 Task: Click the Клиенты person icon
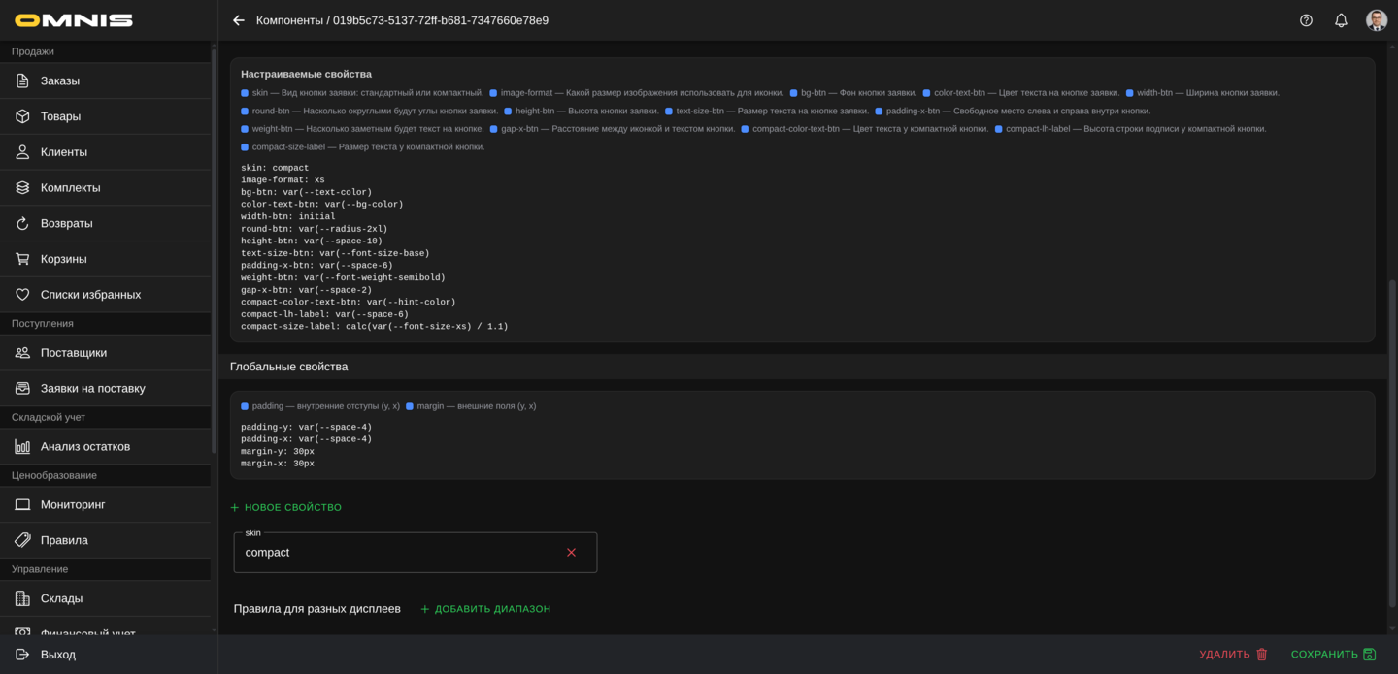(22, 152)
